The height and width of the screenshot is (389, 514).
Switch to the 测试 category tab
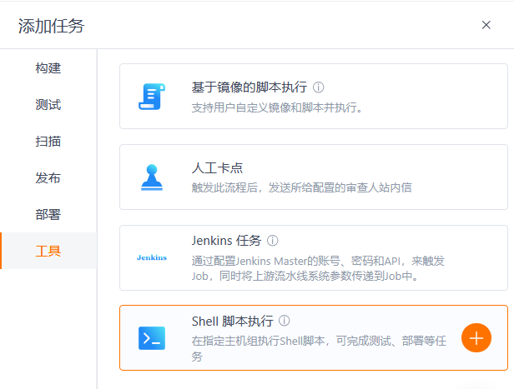(48, 105)
